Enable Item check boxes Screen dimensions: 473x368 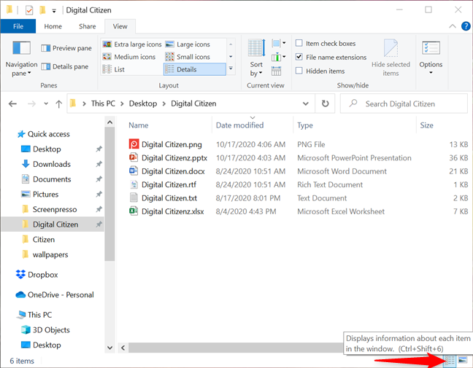click(299, 43)
